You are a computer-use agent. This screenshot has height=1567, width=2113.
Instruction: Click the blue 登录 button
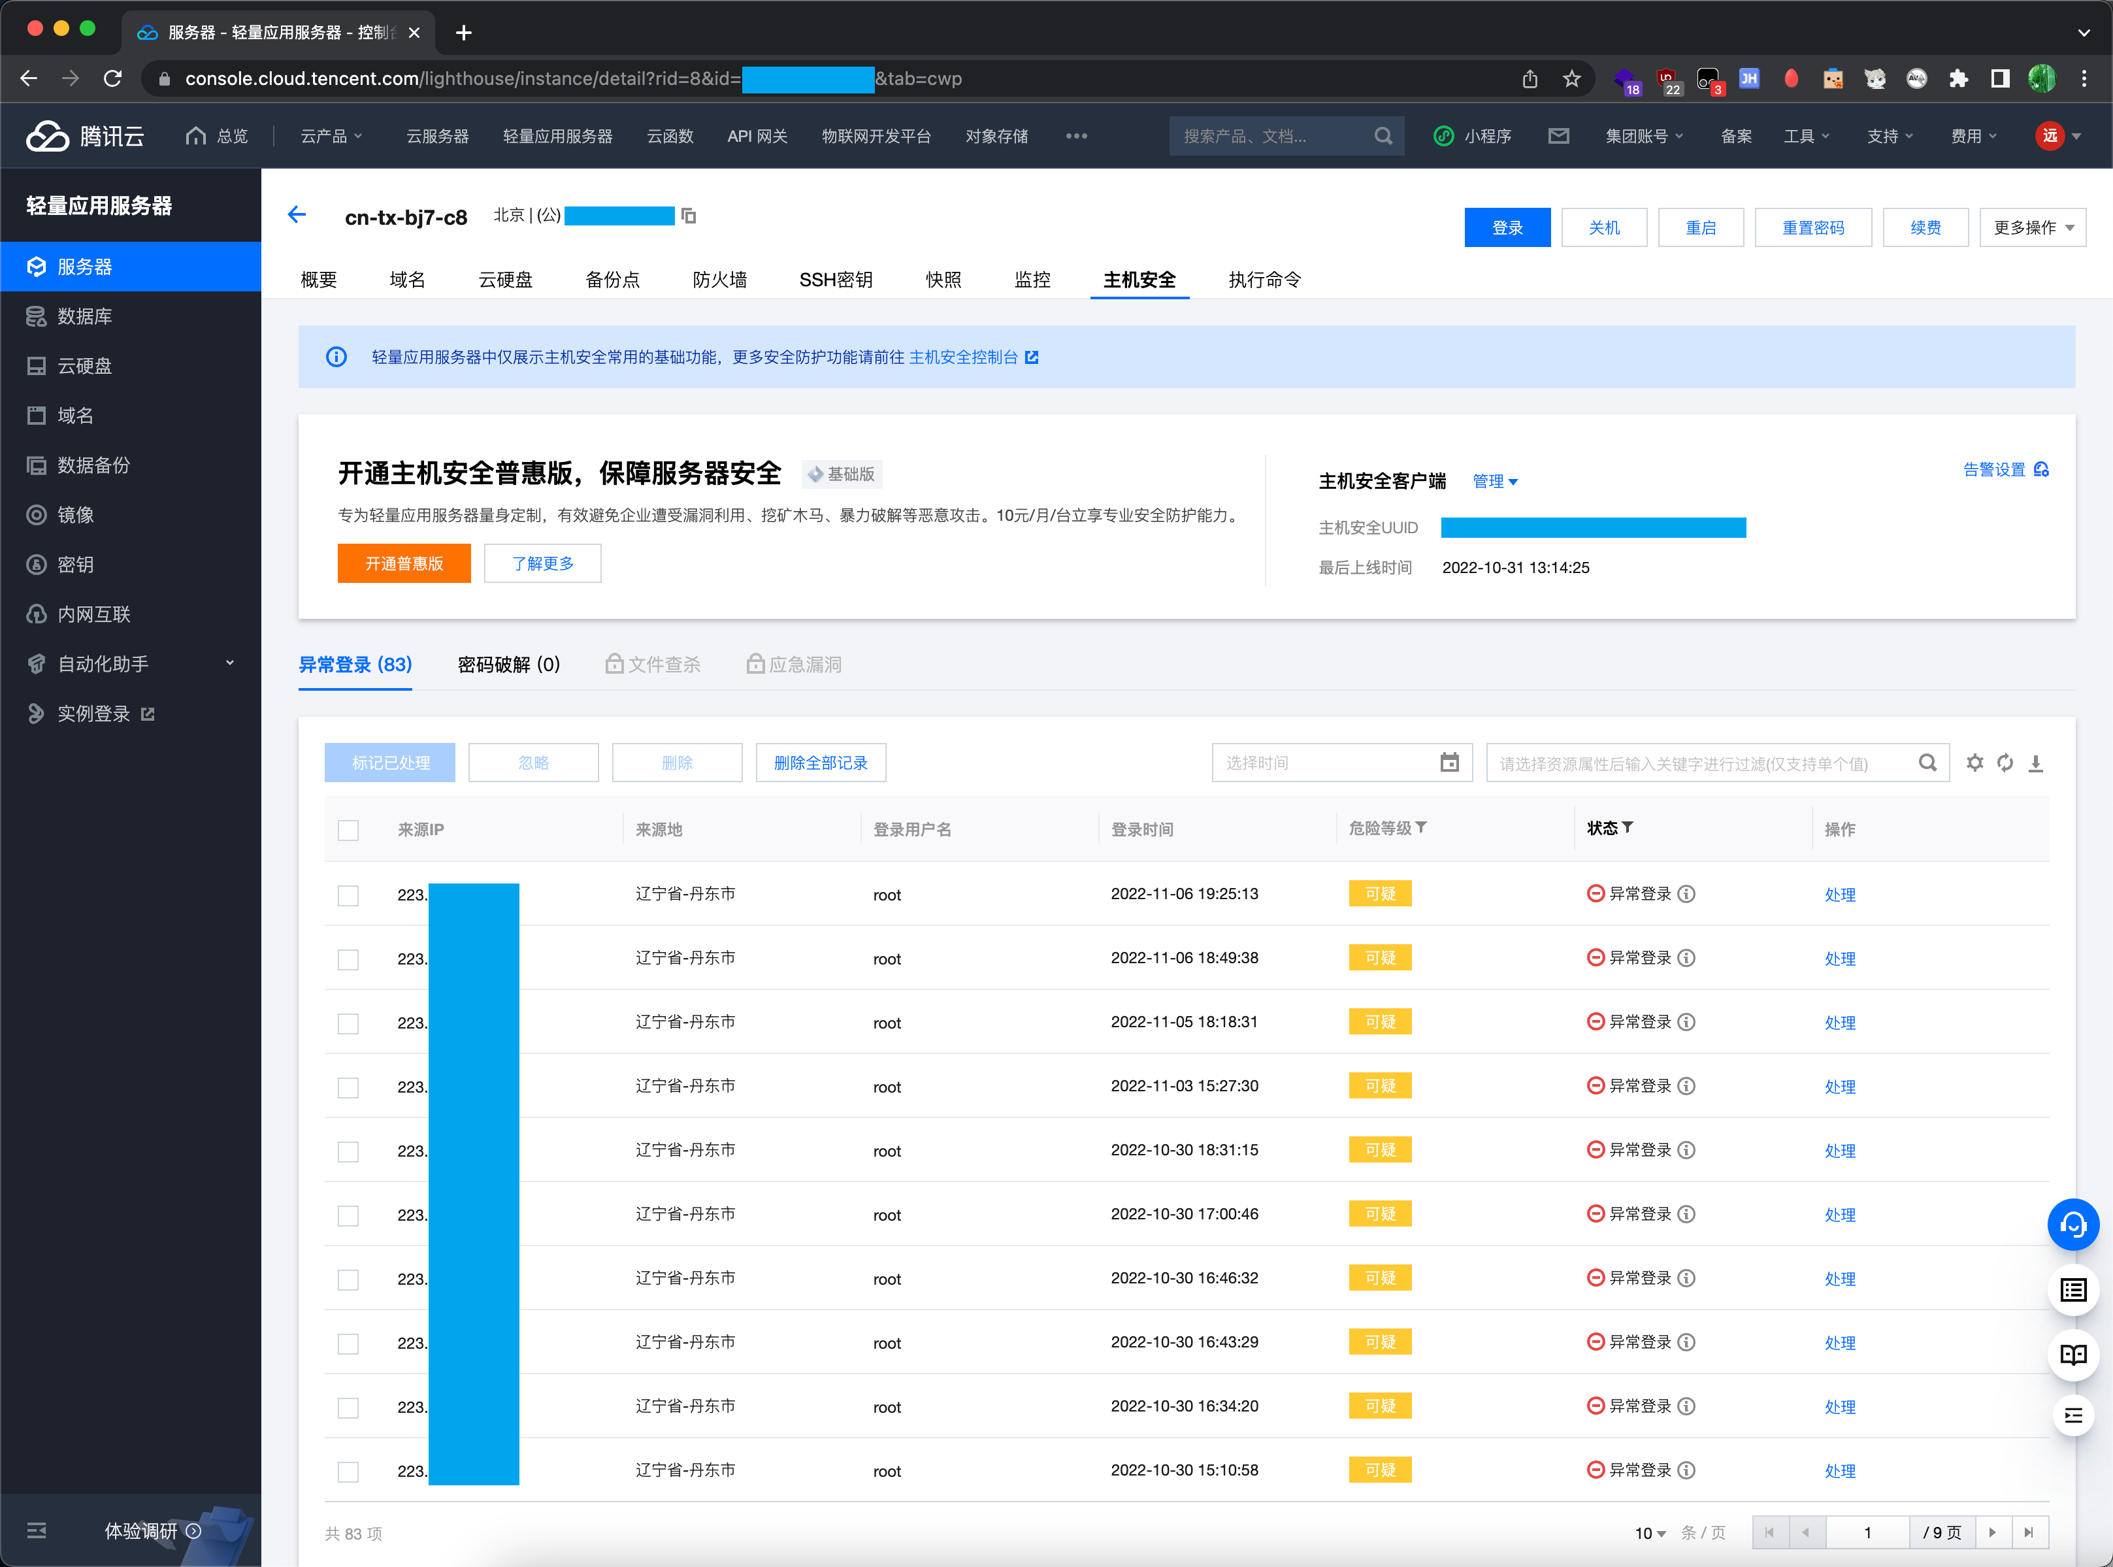(x=1507, y=227)
